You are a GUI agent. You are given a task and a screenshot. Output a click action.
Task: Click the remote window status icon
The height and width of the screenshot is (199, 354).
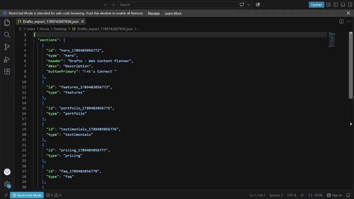click(x=6, y=195)
